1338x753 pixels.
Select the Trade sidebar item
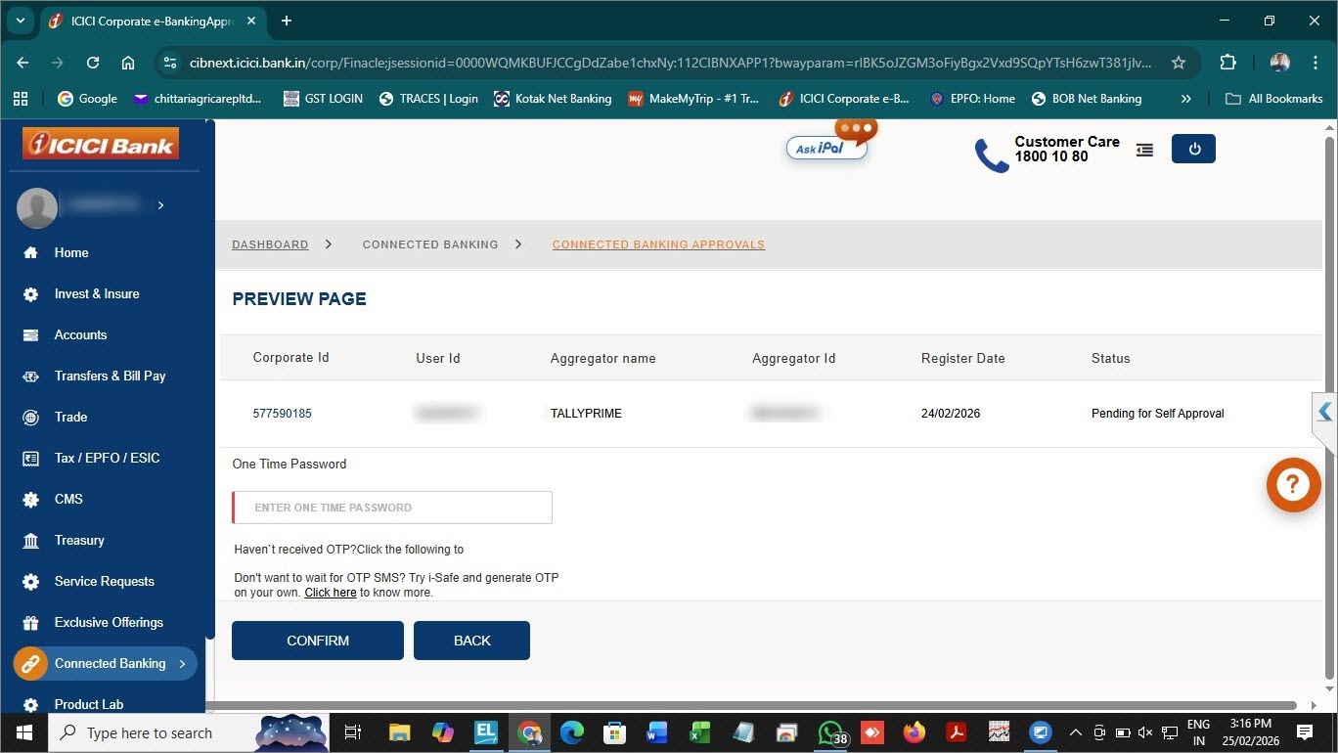[70, 417]
